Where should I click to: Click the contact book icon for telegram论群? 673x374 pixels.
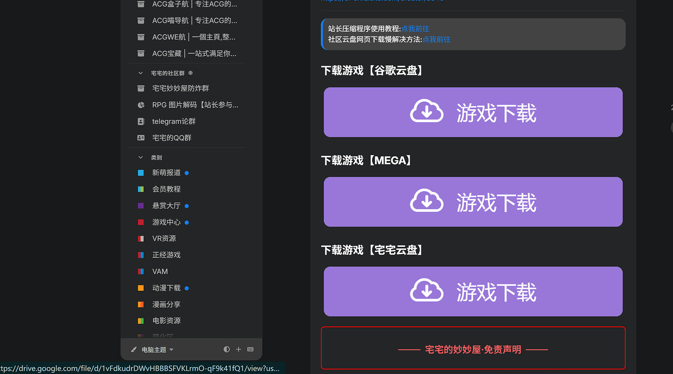click(141, 121)
